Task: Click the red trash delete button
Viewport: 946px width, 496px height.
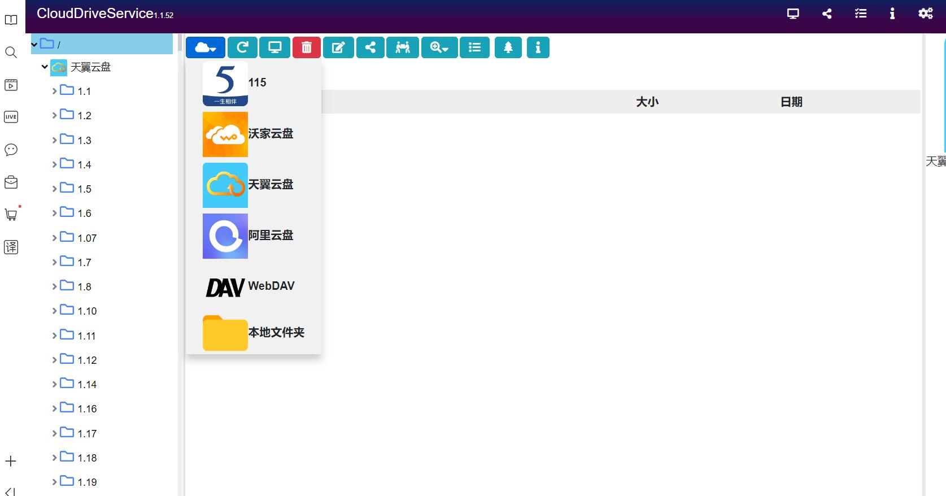Action: click(x=307, y=47)
